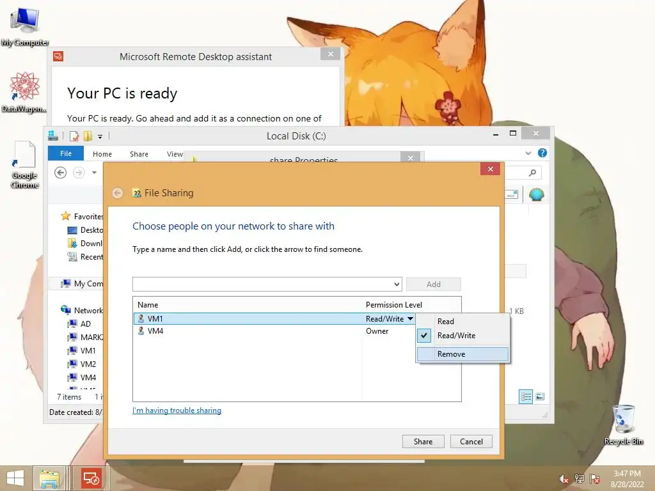Maximize the Local Disk window
This screenshot has width=655, height=491.
513,133
